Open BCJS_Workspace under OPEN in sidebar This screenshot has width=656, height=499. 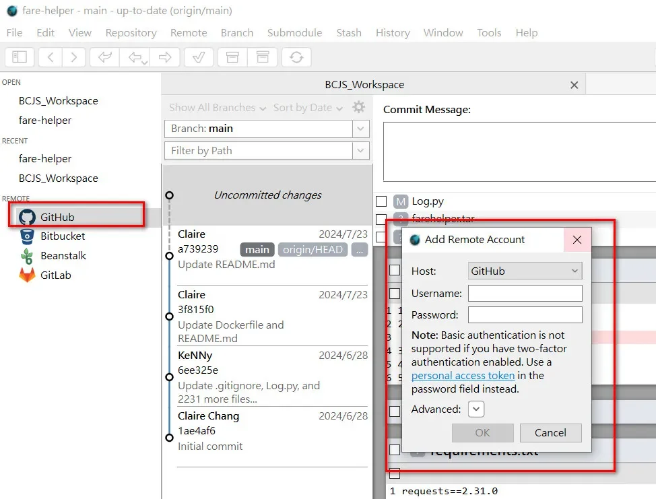click(58, 101)
